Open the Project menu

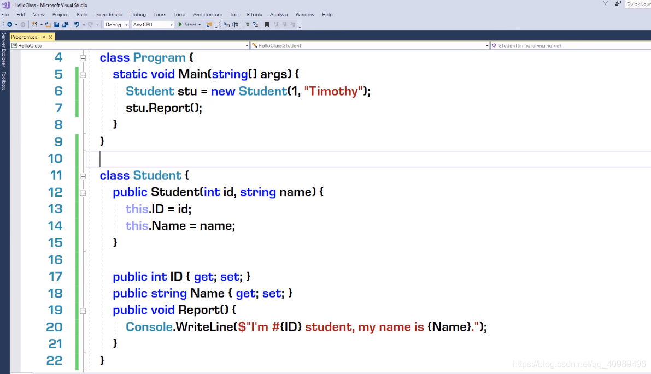click(x=61, y=15)
